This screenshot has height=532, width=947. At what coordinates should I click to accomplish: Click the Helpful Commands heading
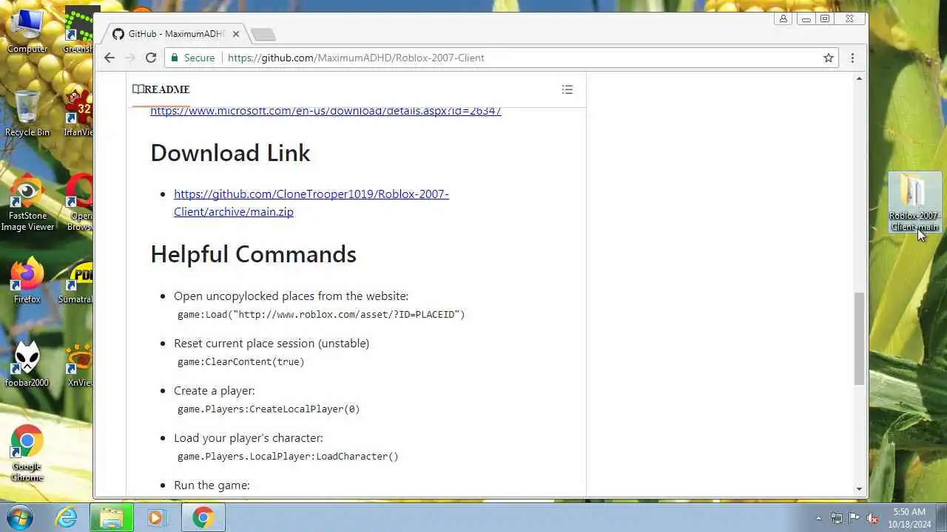[253, 254]
